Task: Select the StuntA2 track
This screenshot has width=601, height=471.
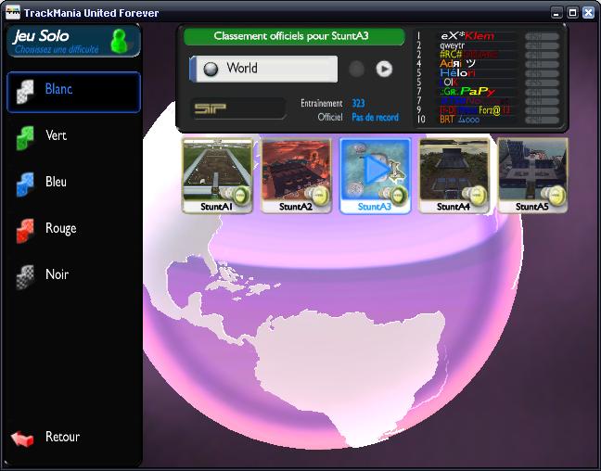Action: pos(297,171)
